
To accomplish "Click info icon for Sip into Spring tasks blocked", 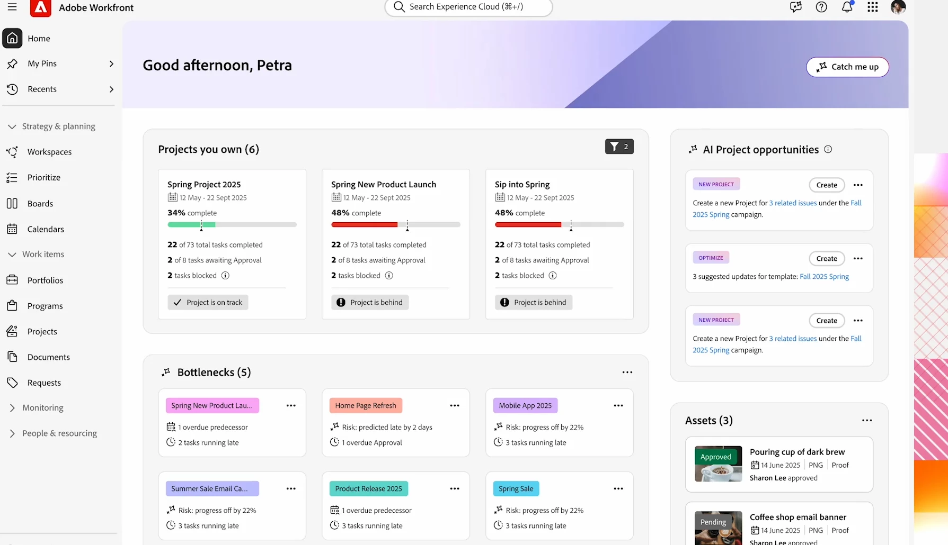I will pyautogui.click(x=553, y=275).
